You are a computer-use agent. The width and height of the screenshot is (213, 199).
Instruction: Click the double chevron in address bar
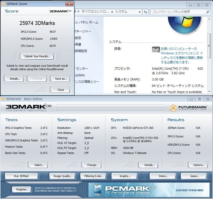click(78, 12)
